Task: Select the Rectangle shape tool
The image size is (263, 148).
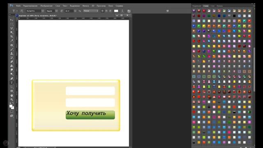Action: 12,91
